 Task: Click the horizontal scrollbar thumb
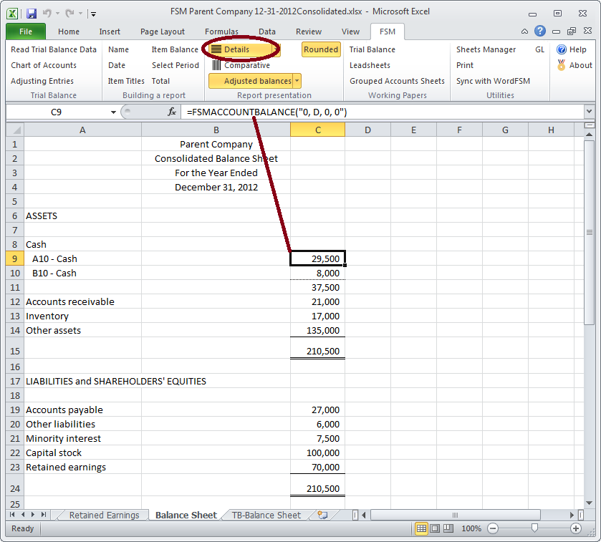(456, 516)
